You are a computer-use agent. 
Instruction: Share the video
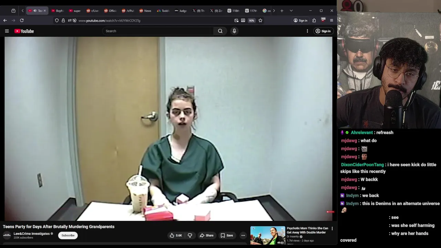pyautogui.click(x=207, y=235)
